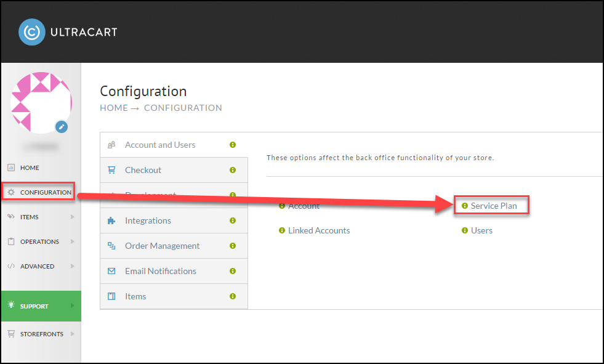Expand the Advanced sidebar arrow
Viewport: 604px width, 364px height.
(x=73, y=266)
